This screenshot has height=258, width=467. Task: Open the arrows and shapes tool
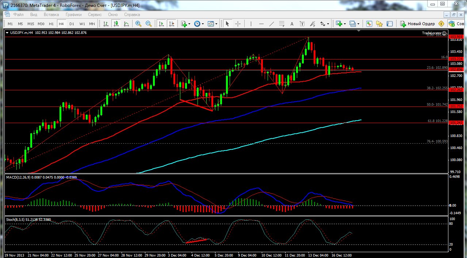322,24
